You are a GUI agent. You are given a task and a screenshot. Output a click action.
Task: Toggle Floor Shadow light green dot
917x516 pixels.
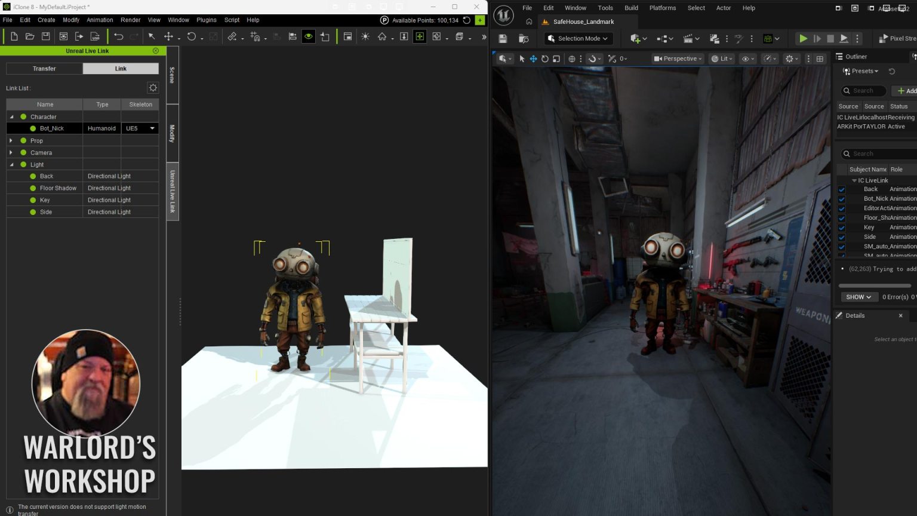pos(33,188)
